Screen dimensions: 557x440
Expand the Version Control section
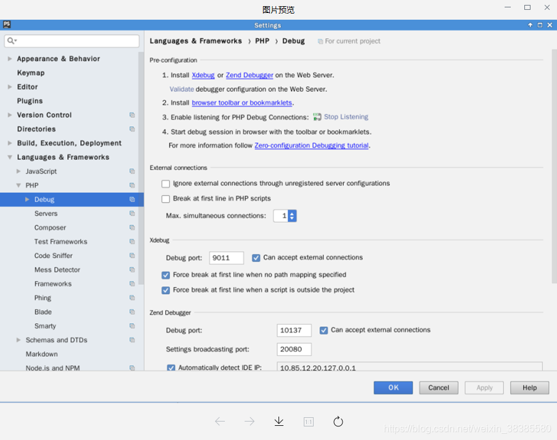(x=10, y=115)
